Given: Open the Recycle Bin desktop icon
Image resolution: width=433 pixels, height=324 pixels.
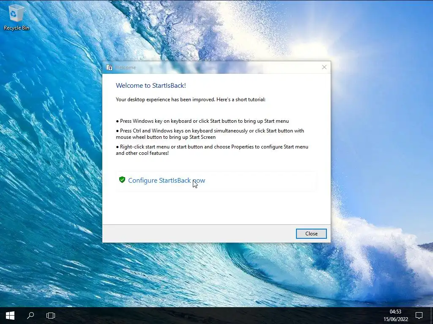Looking at the screenshot, I should coord(16,17).
